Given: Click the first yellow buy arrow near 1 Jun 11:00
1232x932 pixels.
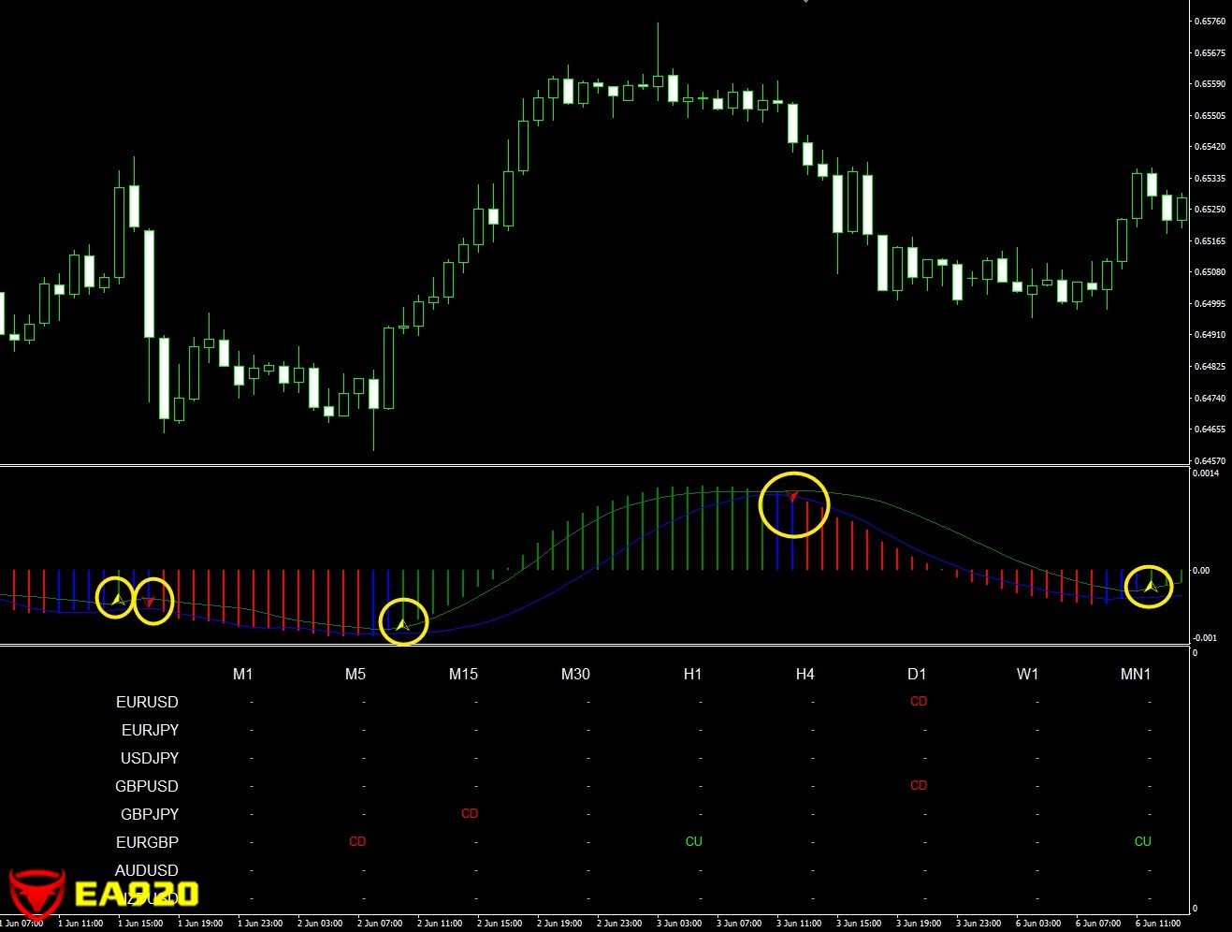Looking at the screenshot, I should (118, 598).
